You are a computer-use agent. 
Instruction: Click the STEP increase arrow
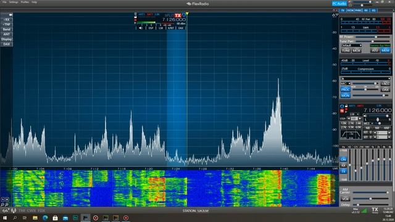[x=360, y=118]
